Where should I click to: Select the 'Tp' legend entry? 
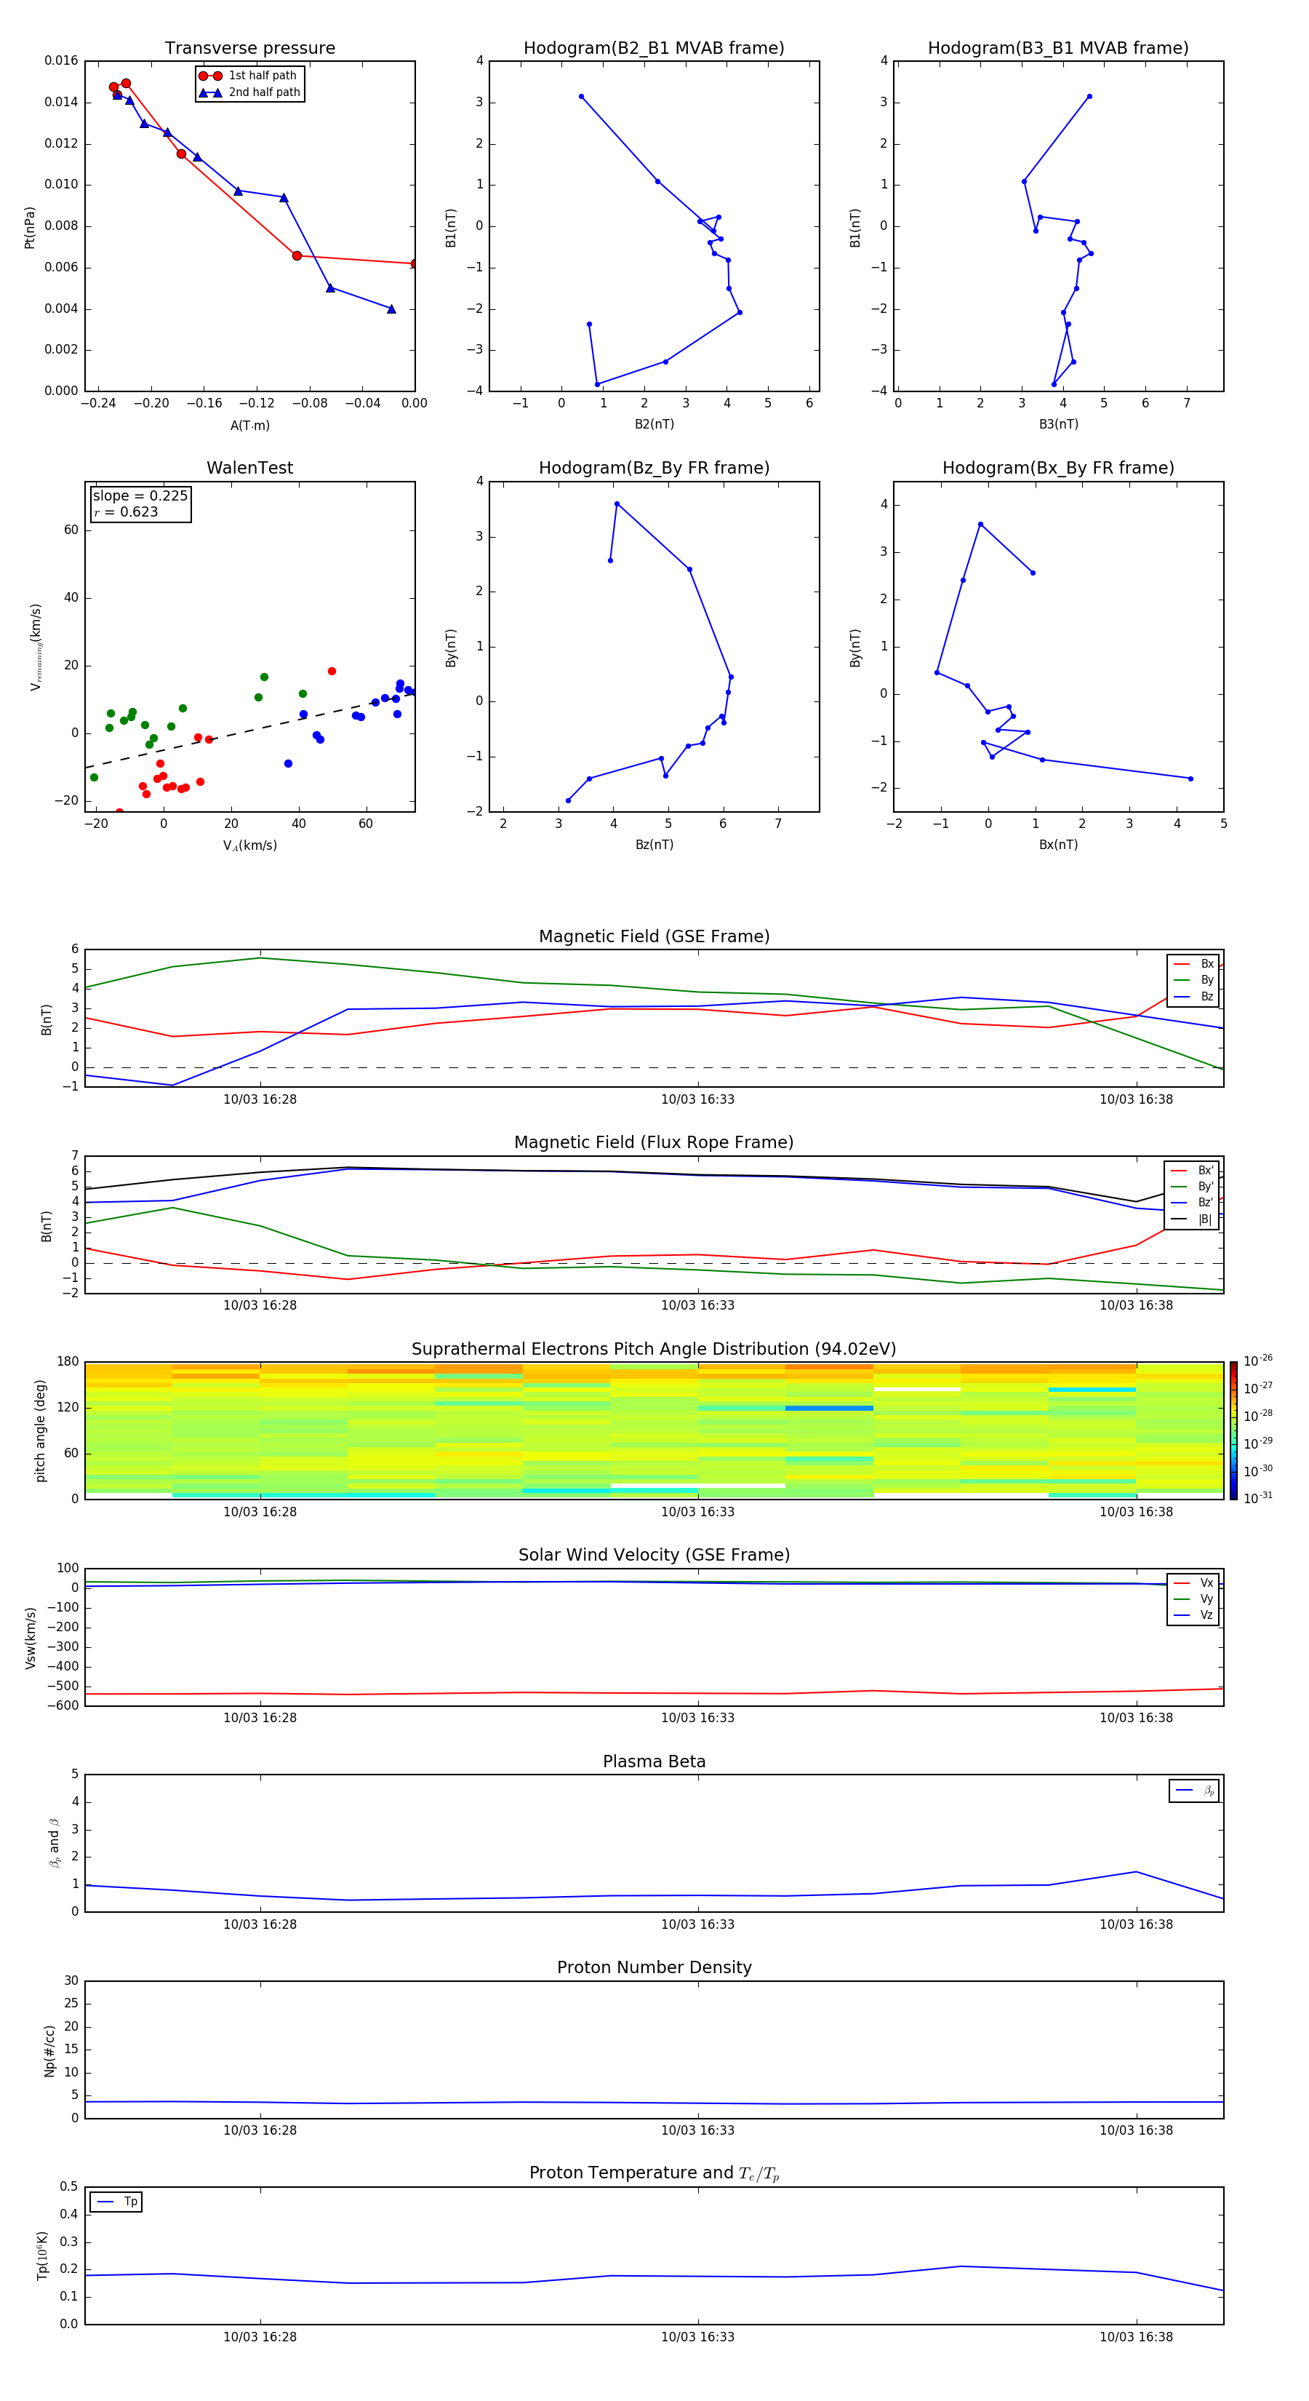116,2202
